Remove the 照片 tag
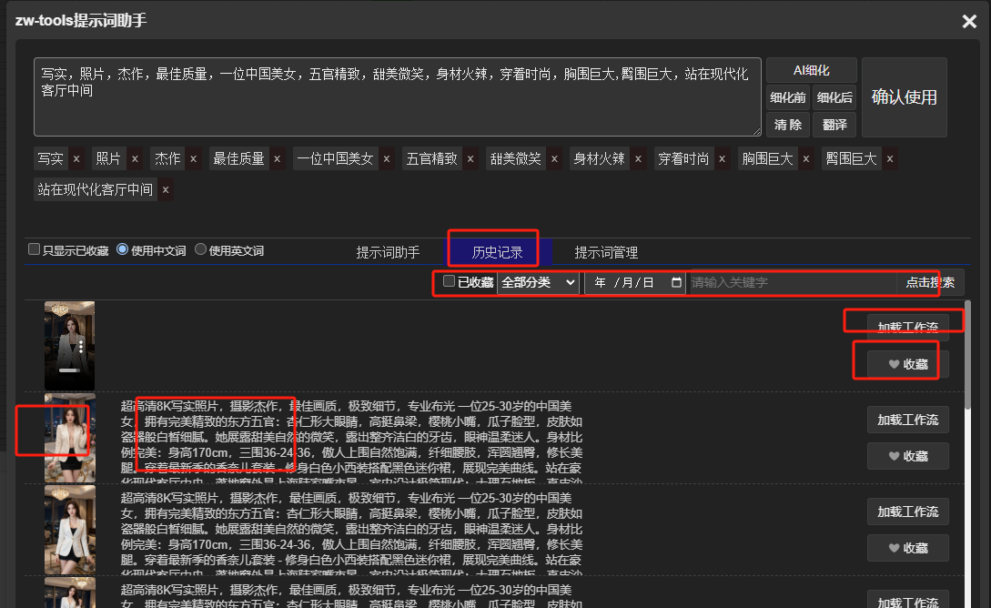The width and height of the screenshot is (991, 608). [x=135, y=158]
